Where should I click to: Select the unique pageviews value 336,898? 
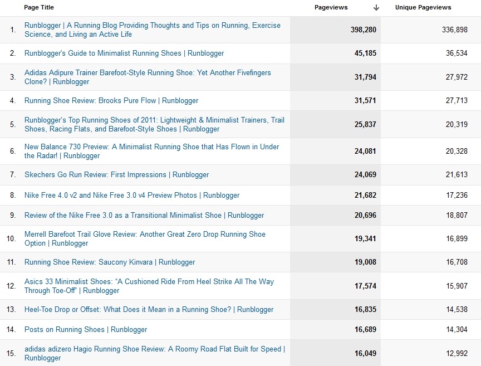click(455, 30)
